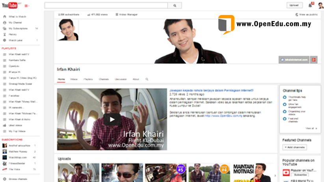This screenshot has width=324, height=182.
Task: Open sunglasses upload thumbnail
Action: pos(122,173)
